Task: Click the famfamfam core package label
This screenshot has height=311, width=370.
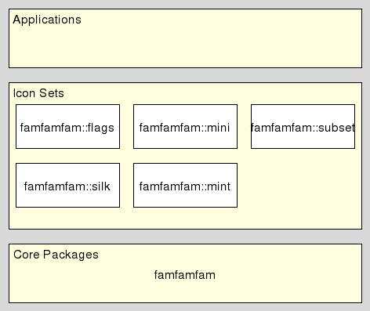Action: point(185,275)
